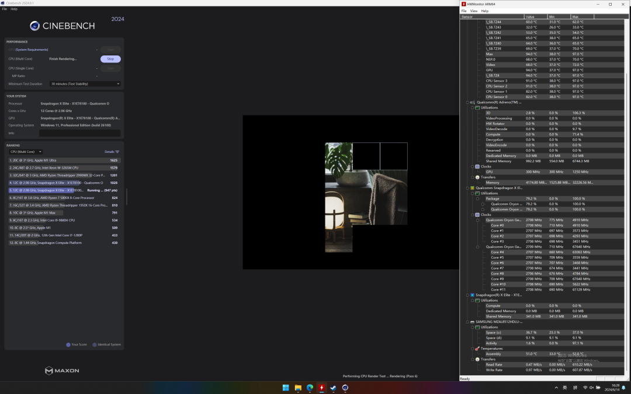The width and height of the screenshot is (631, 394).
Task: Open the Cinebench Help menu
Action: [13, 9]
